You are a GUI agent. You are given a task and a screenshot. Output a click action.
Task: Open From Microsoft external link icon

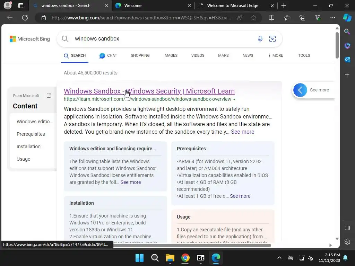[x=49, y=96]
